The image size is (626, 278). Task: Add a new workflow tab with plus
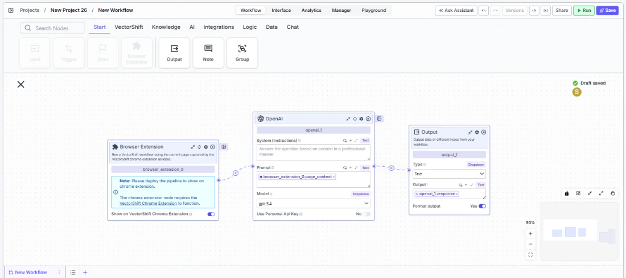(x=85, y=272)
